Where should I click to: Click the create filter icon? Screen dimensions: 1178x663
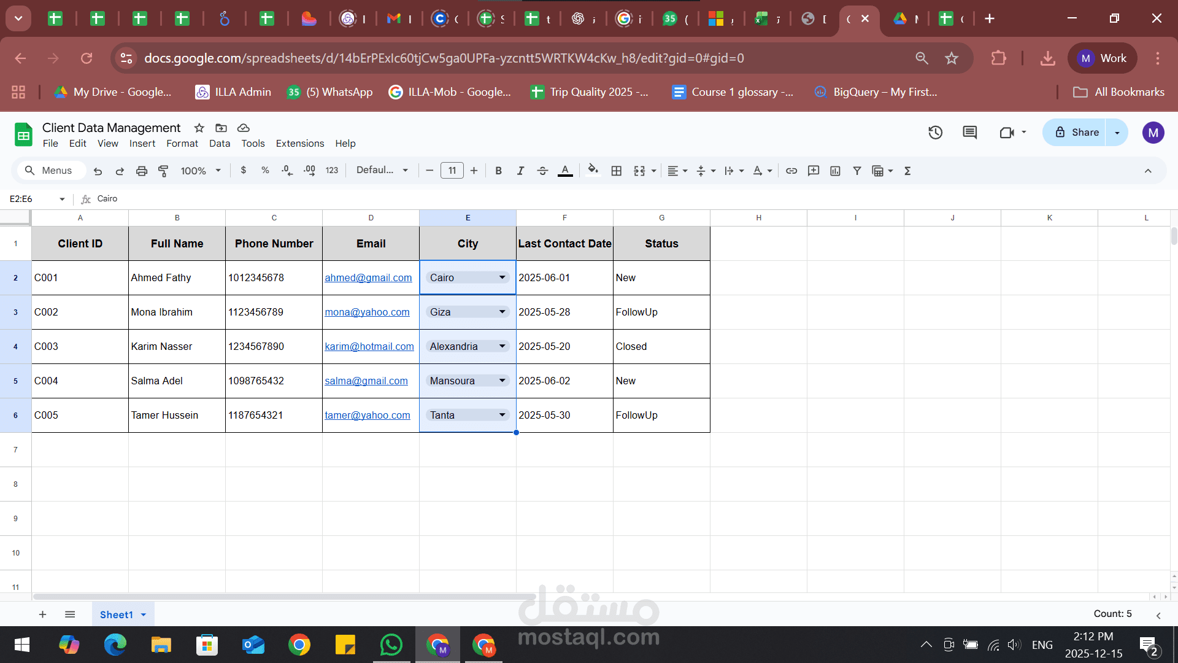point(857,171)
